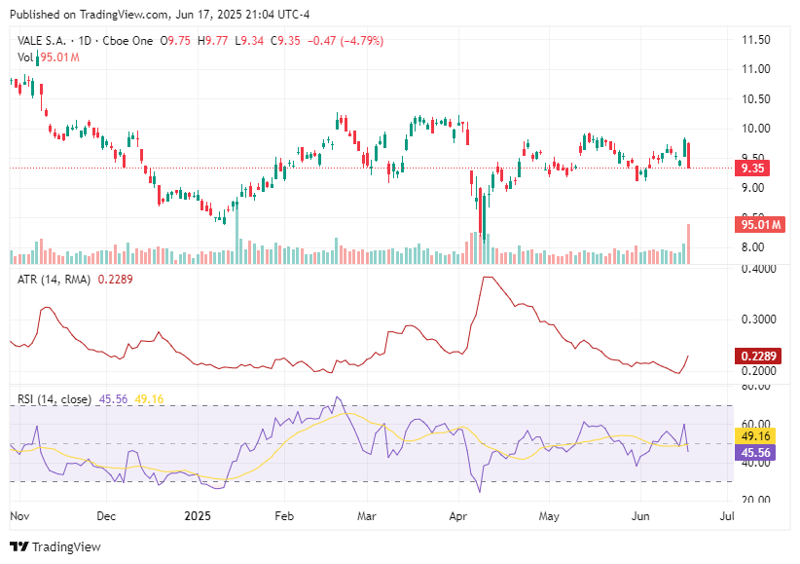Click the latest tall red volume bar
This screenshot has width=800, height=564.
pyautogui.click(x=689, y=244)
